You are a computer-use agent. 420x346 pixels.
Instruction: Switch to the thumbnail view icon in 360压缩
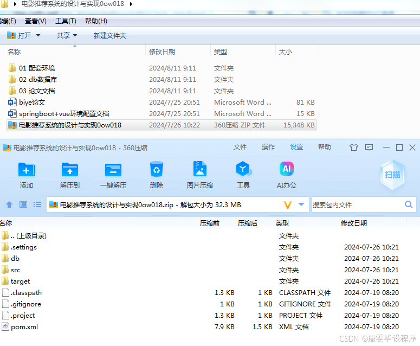(23, 205)
